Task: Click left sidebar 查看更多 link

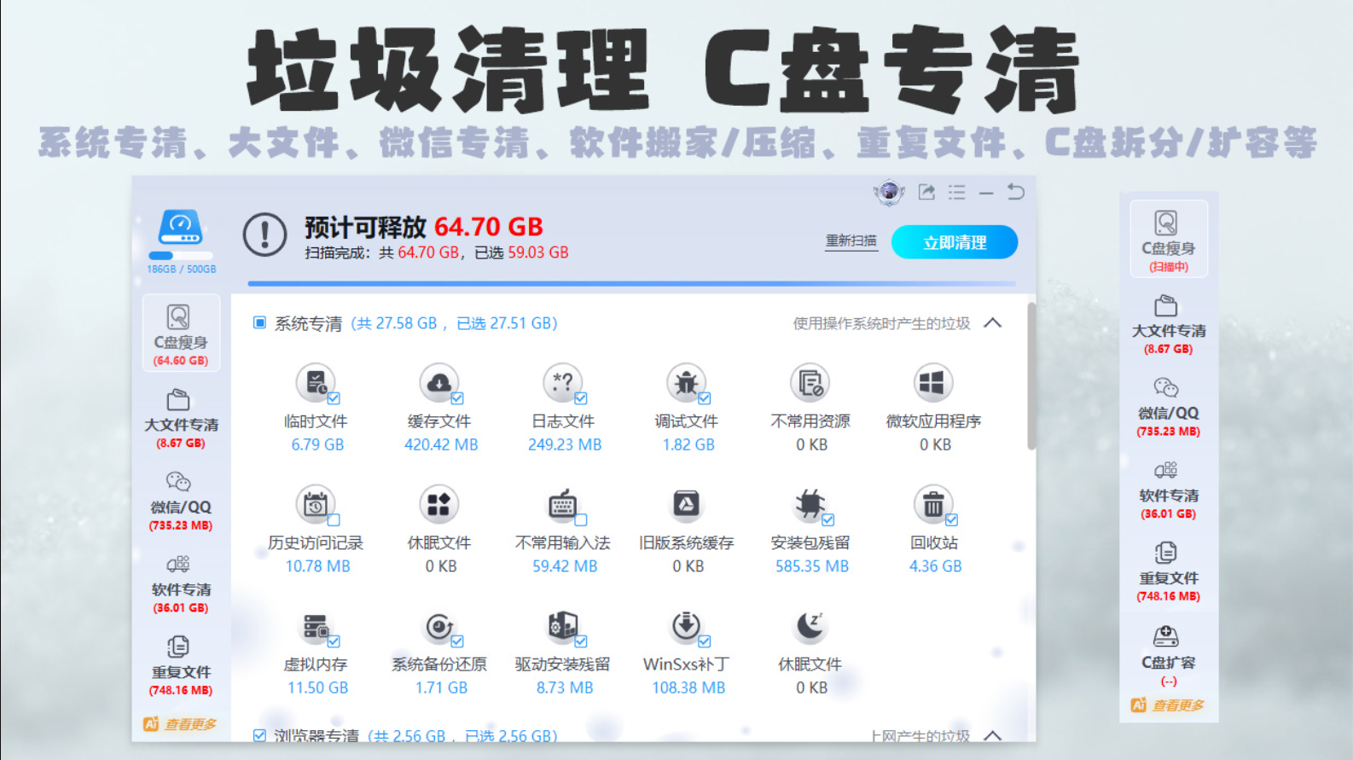Action: click(x=190, y=724)
